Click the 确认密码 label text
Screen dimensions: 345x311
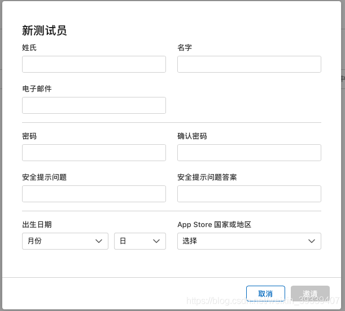[x=192, y=136]
